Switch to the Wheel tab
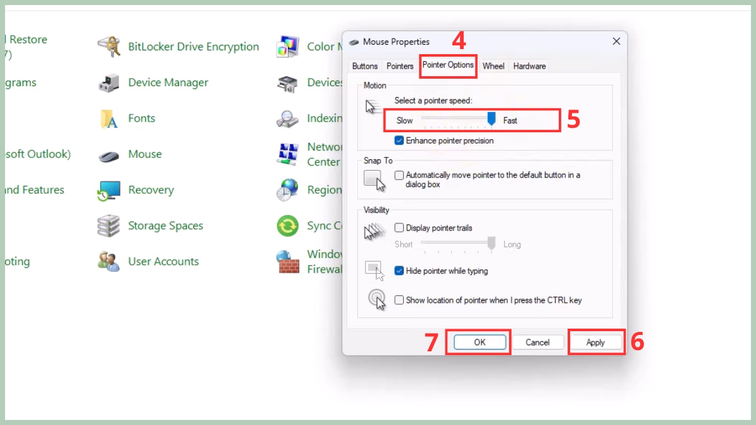This screenshot has width=756, height=425. click(x=493, y=65)
